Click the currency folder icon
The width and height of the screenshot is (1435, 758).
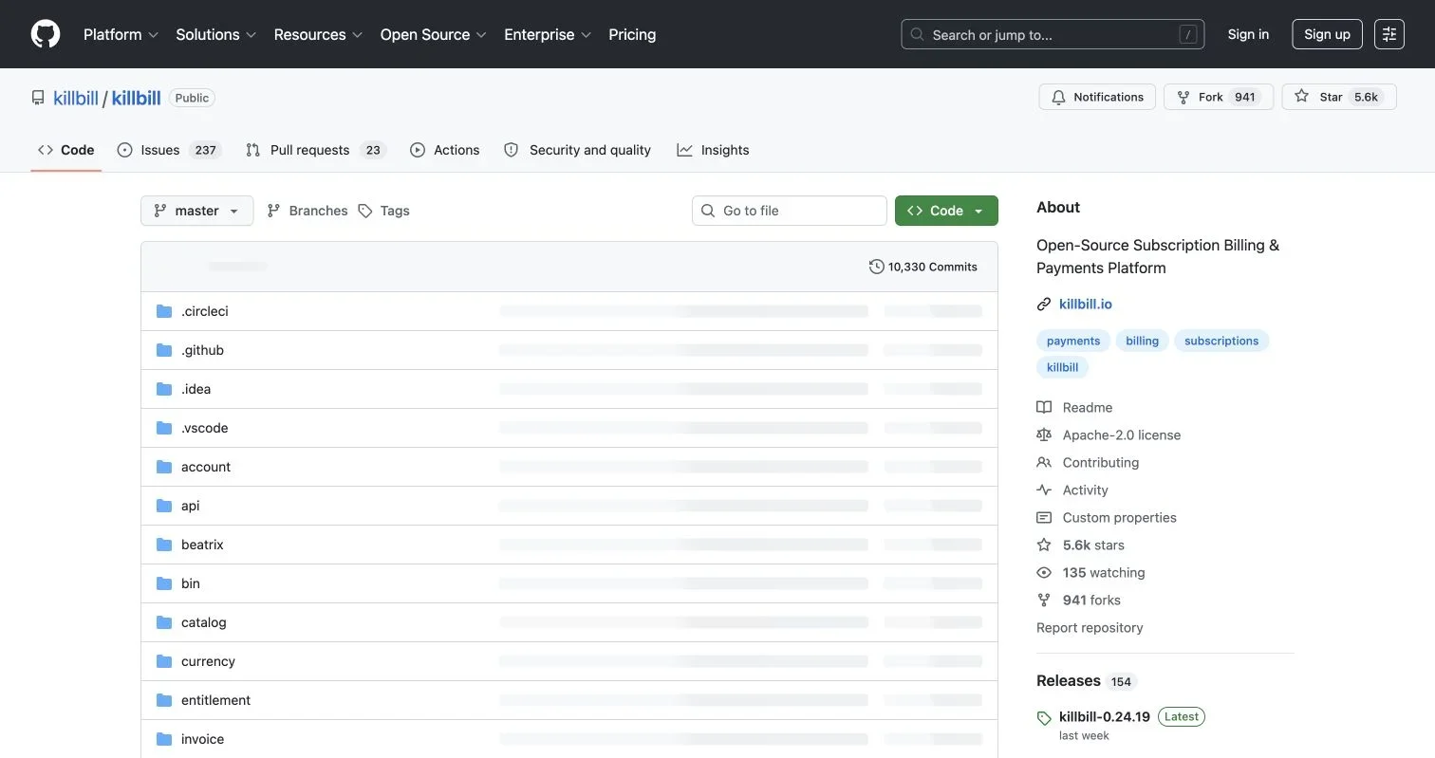click(164, 661)
